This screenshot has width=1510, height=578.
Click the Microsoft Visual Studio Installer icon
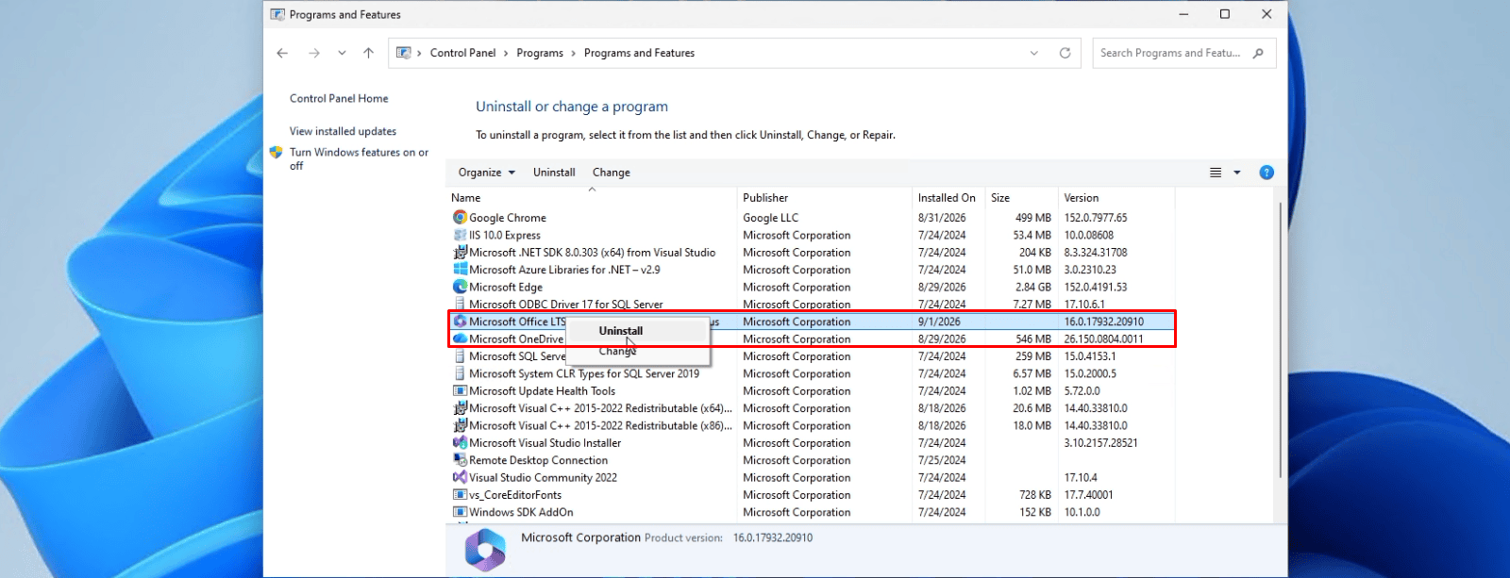(x=460, y=443)
